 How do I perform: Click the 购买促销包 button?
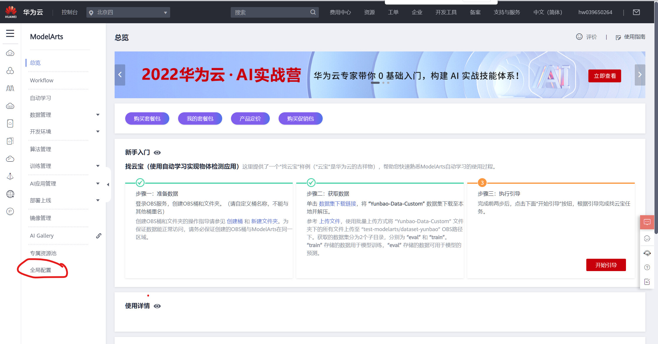click(301, 118)
